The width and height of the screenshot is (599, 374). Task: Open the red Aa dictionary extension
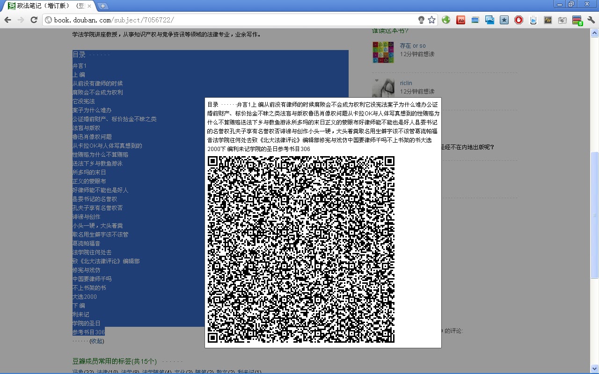pyautogui.click(x=461, y=20)
